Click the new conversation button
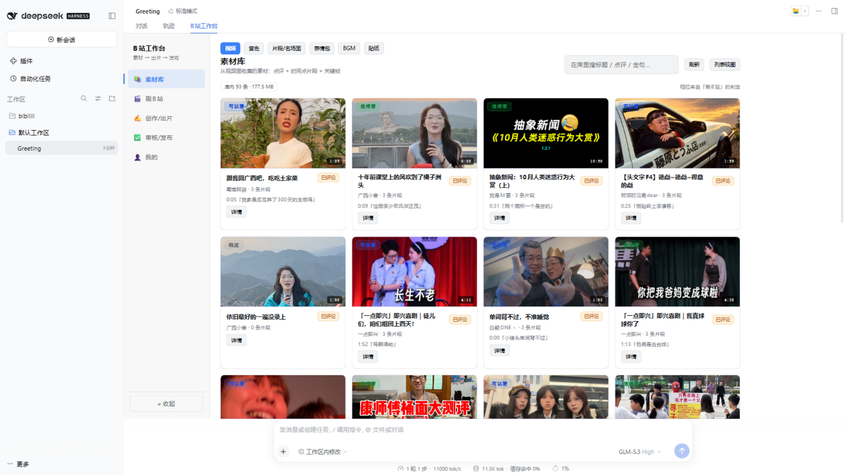 (62, 40)
